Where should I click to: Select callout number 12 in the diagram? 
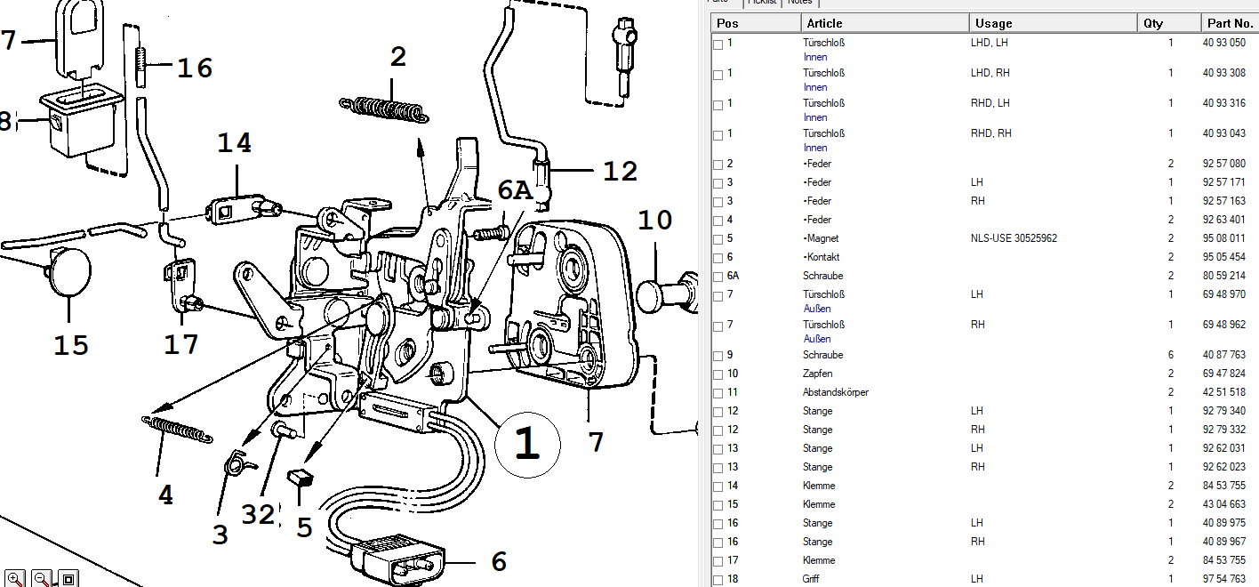[x=621, y=170]
